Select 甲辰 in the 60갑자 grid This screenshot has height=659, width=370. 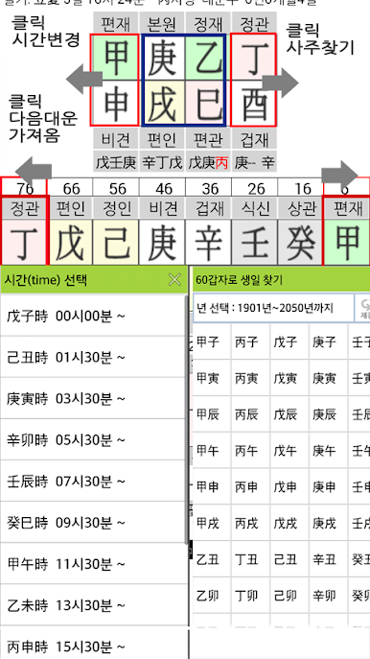pyautogui.click(x=212, y=414)
